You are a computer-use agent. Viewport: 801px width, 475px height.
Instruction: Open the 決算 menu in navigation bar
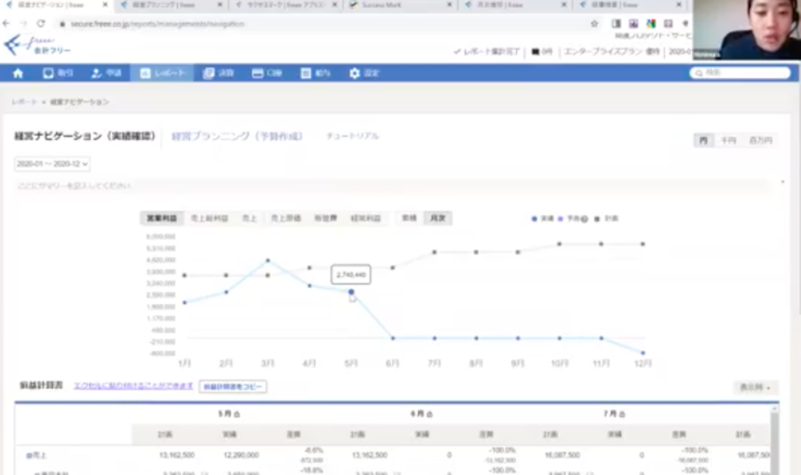point(218,73)
